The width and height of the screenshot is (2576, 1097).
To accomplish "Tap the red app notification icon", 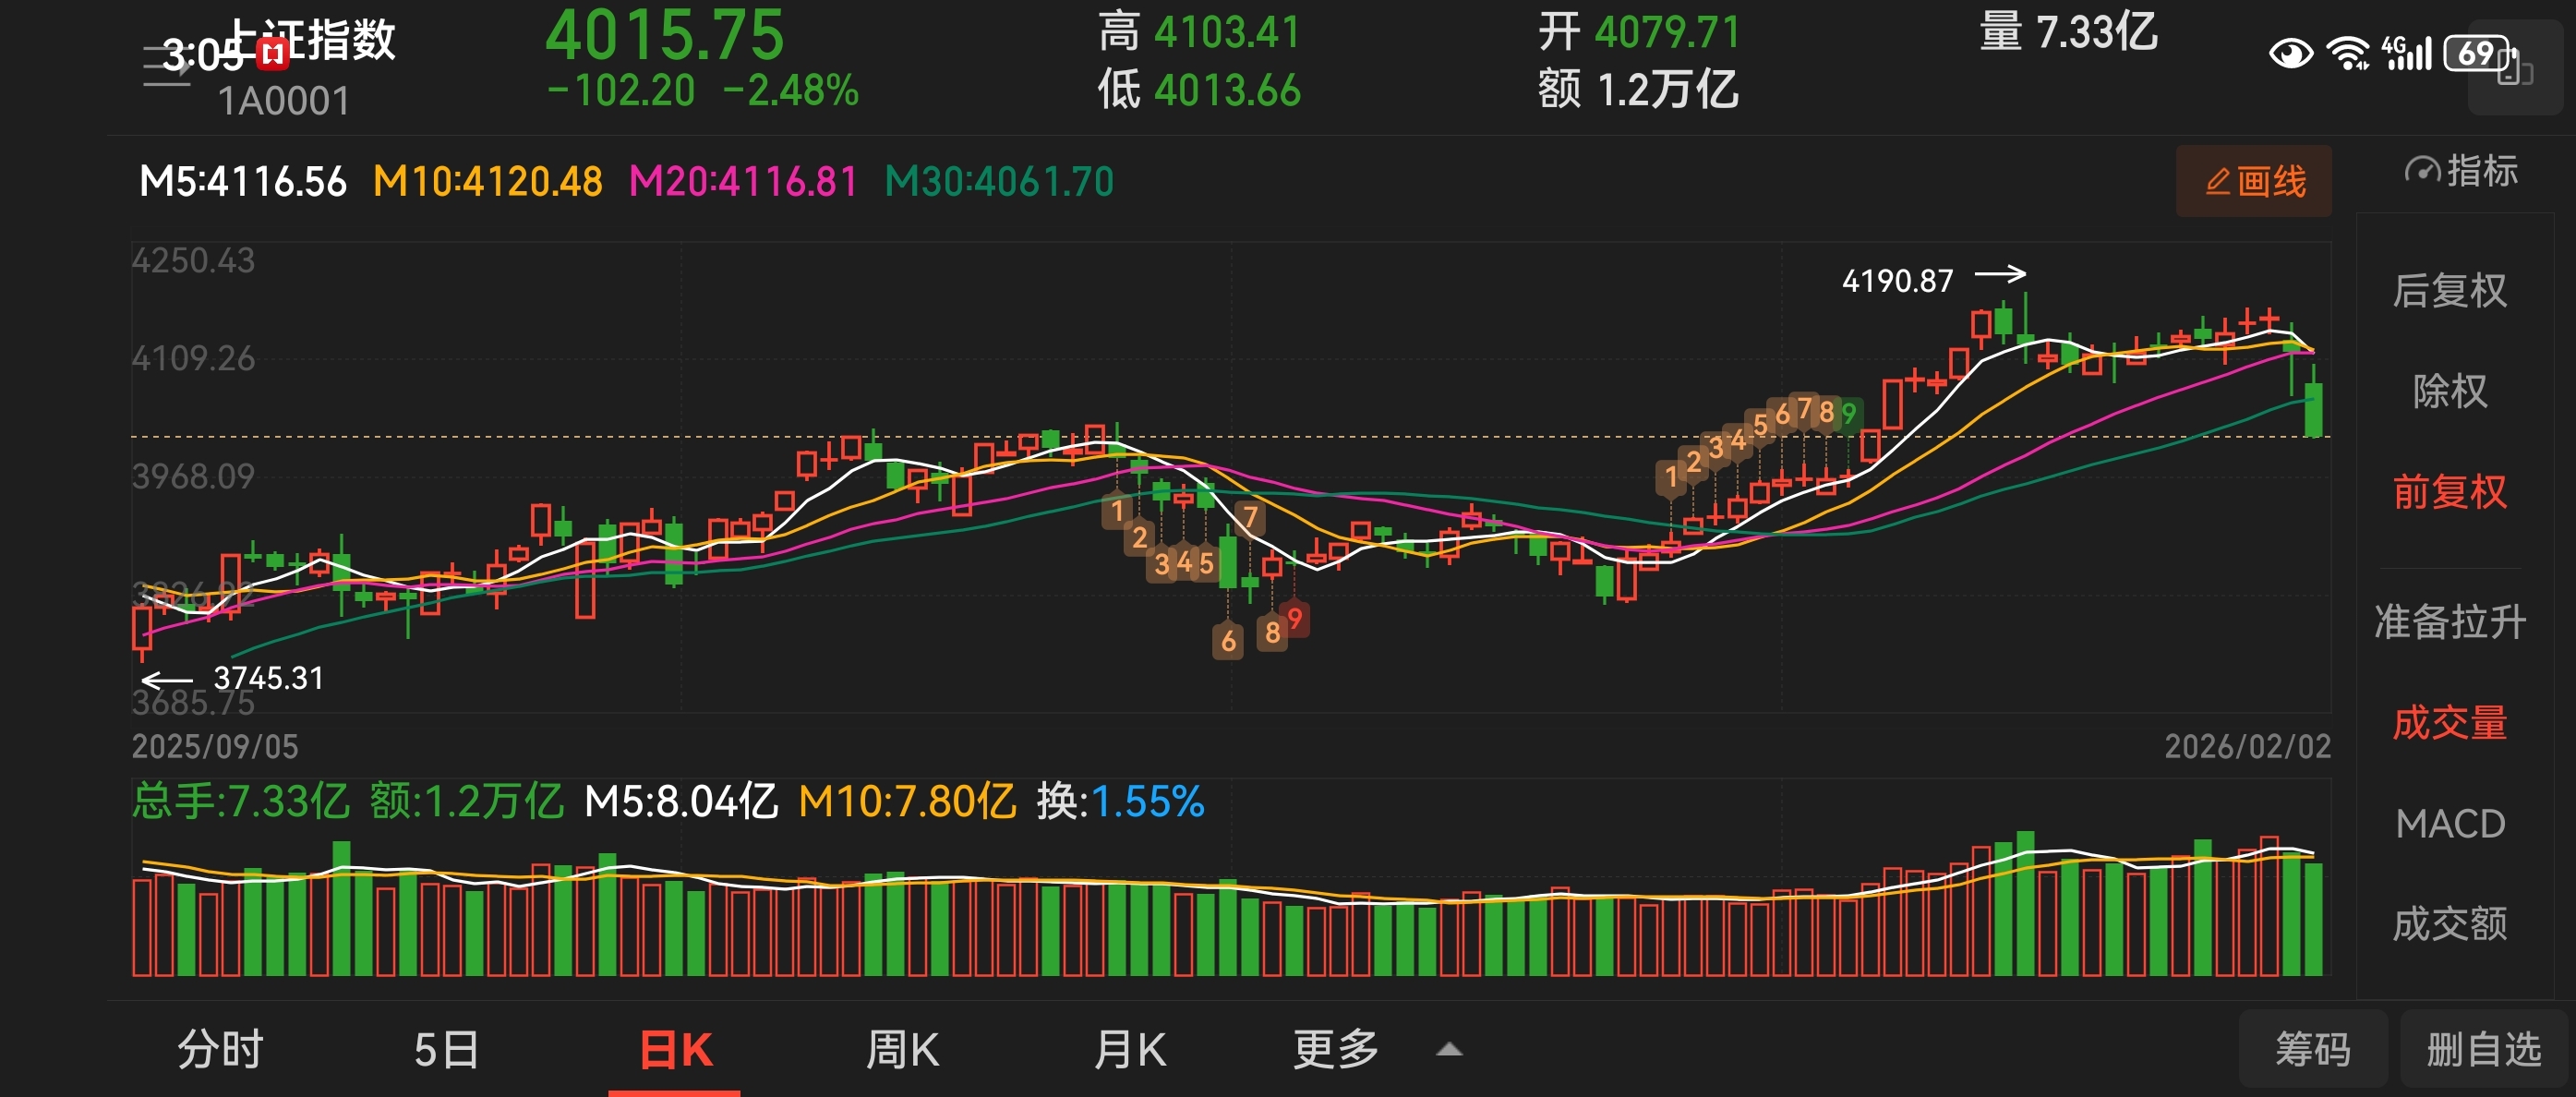I will coord(272,55).
